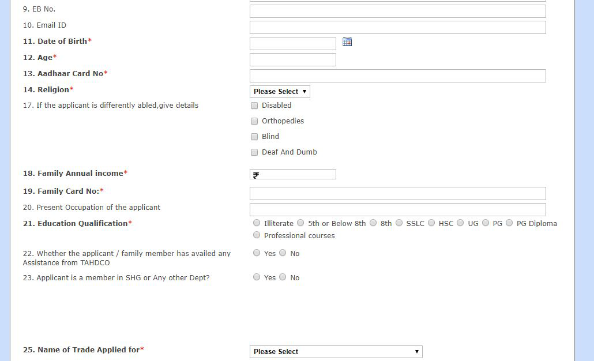Select No for SHG membership question
This screenshot has width=594, height=361.
(283, 277)
